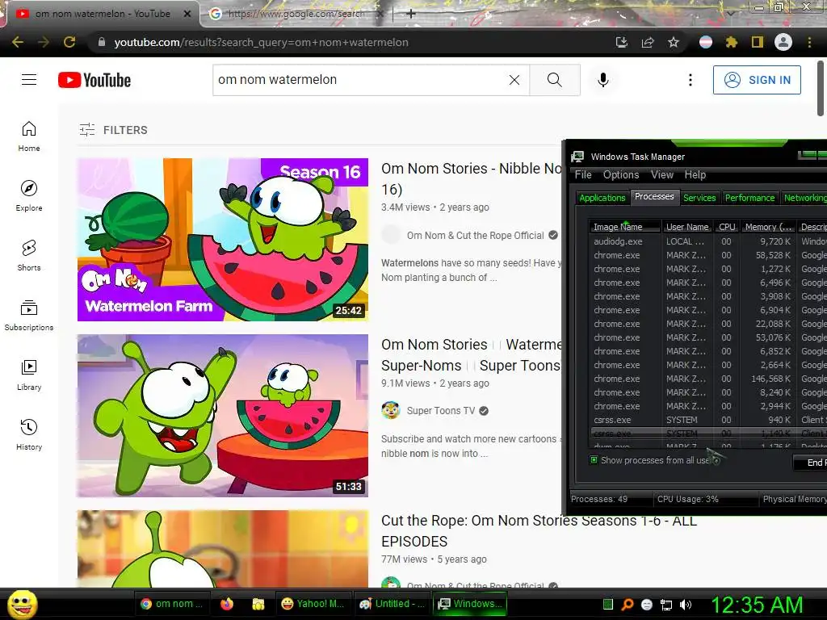Switch to the Services tab

click(x=699, y=198)
